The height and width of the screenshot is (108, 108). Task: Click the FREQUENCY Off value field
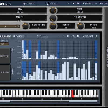tap(80, 18)
